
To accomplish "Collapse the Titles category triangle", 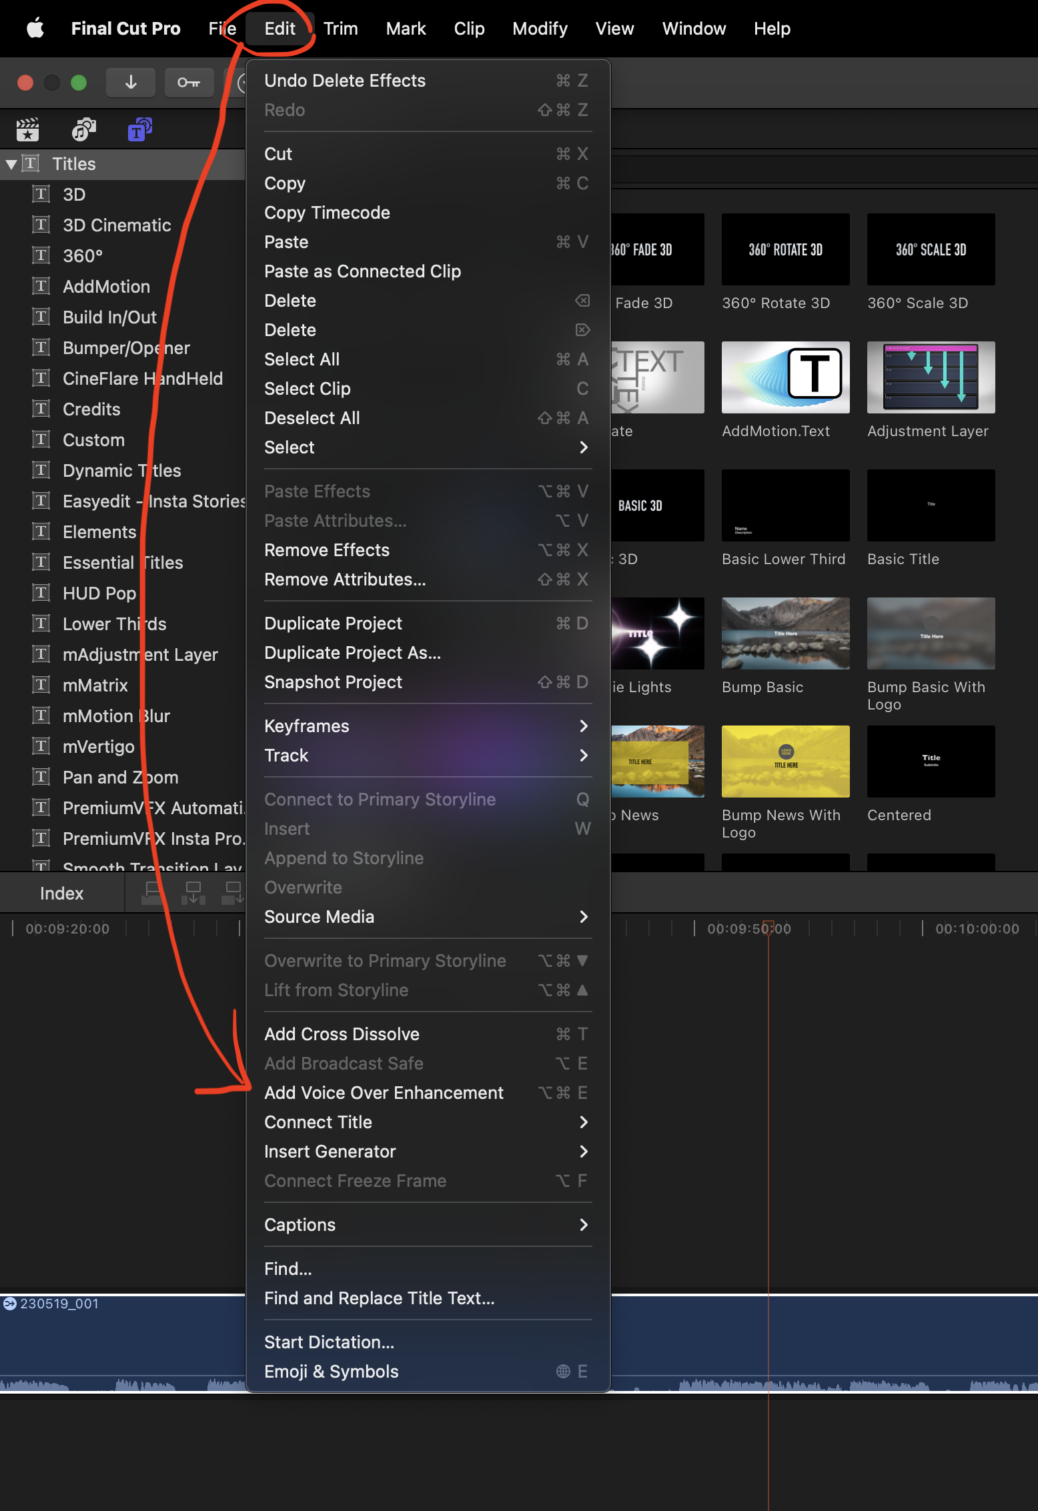I will (11, 164).
